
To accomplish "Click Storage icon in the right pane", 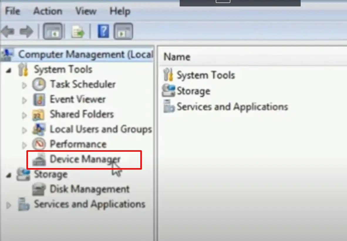I will point(169,90).
